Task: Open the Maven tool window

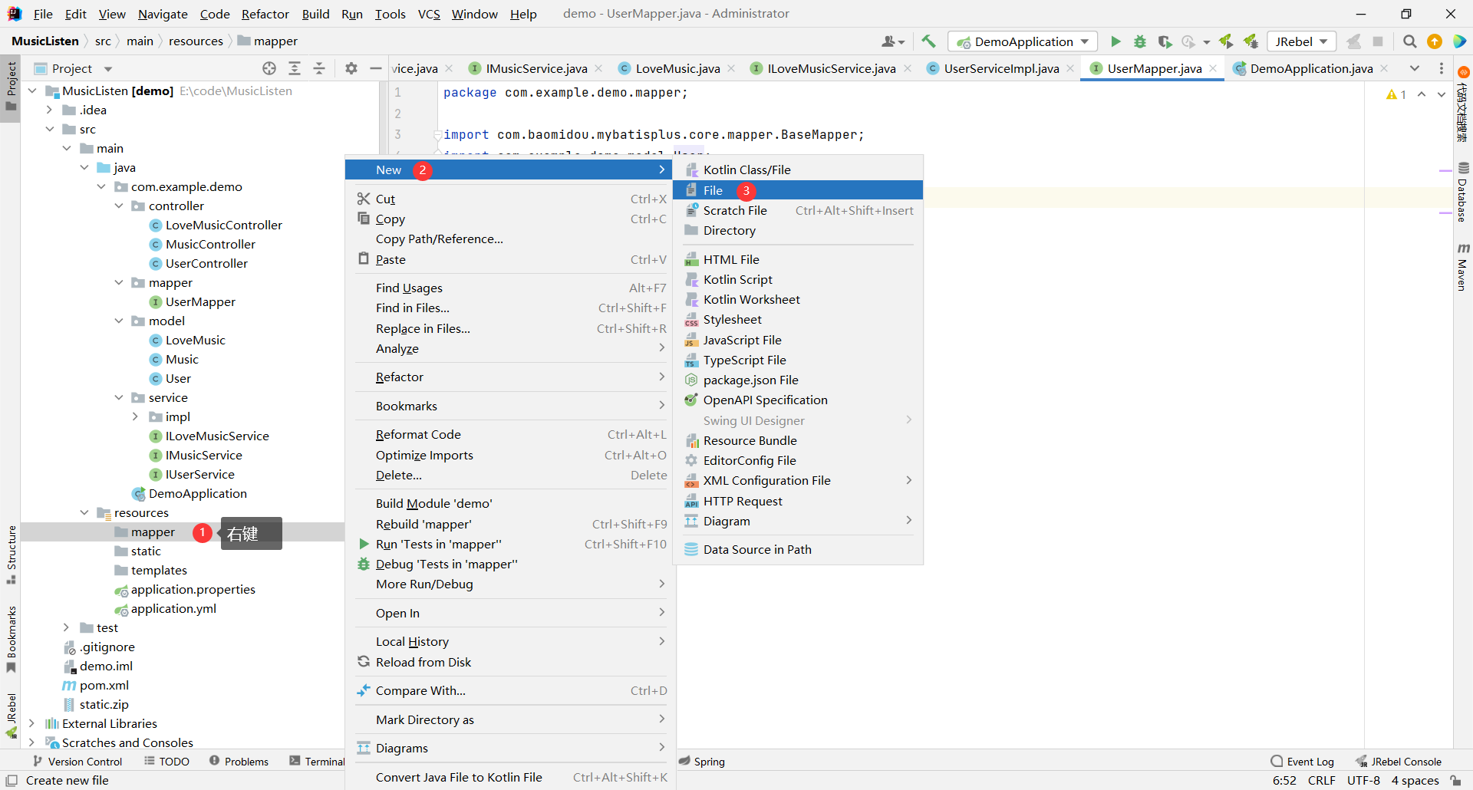Action: (1463, 267)
